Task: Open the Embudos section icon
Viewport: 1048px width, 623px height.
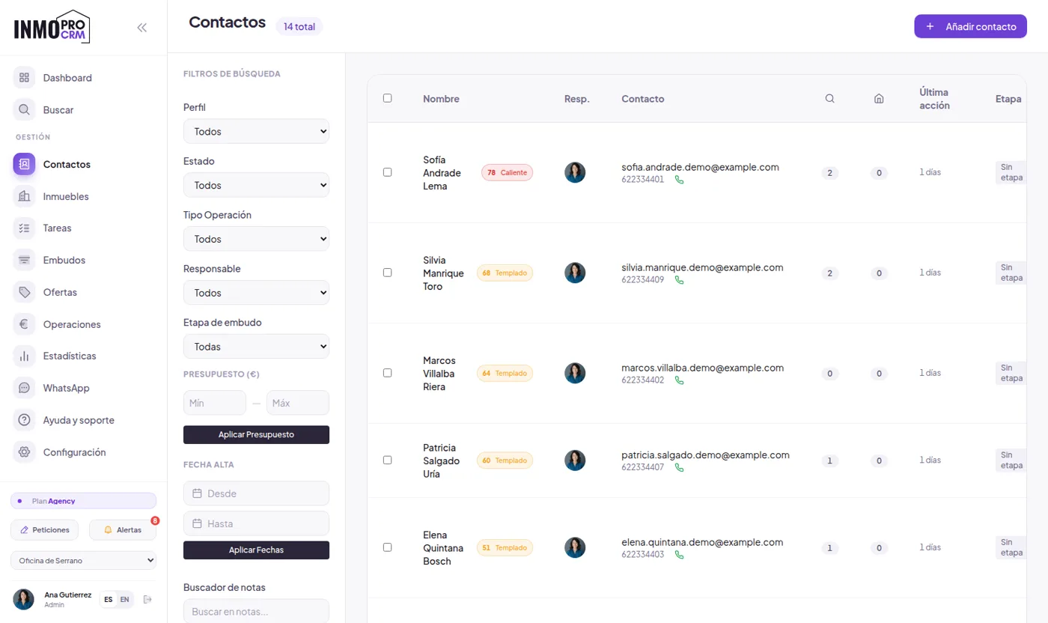Action: pyautogui.click(x=24, y=260)
